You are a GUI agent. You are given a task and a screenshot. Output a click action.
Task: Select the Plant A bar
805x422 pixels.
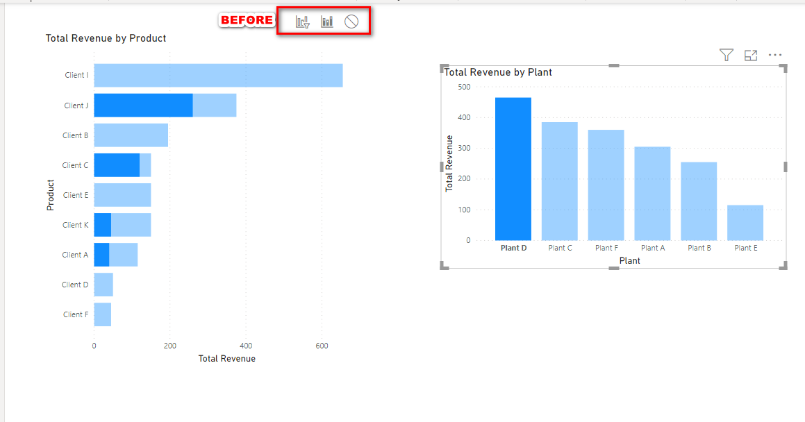pyautogui.click(x=652, y=194)
